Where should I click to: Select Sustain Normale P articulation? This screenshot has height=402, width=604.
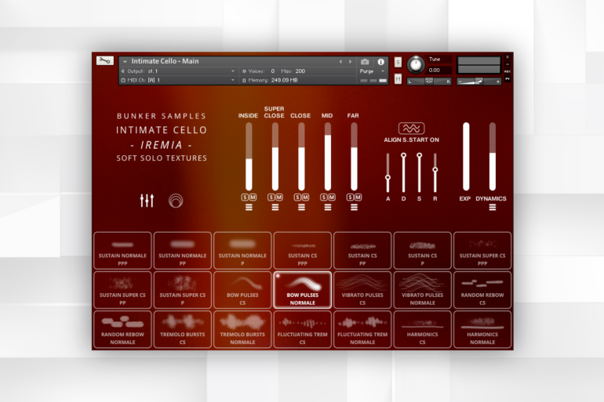click(242, 251)
